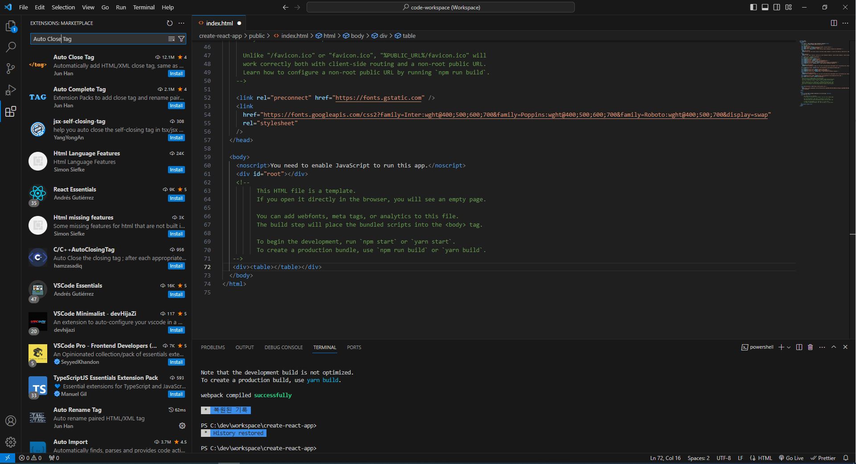Open the Manage gear in activity bar

click(11, 442)
